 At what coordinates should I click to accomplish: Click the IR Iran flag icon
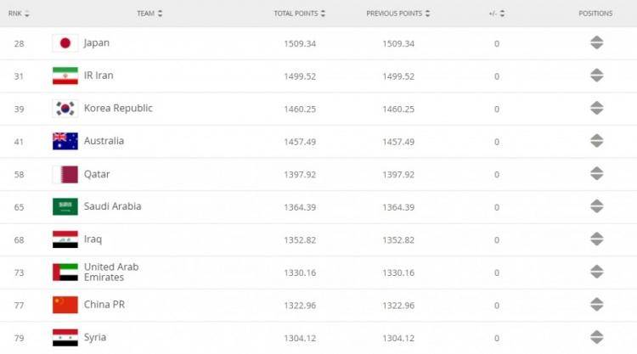pos(65,76)
